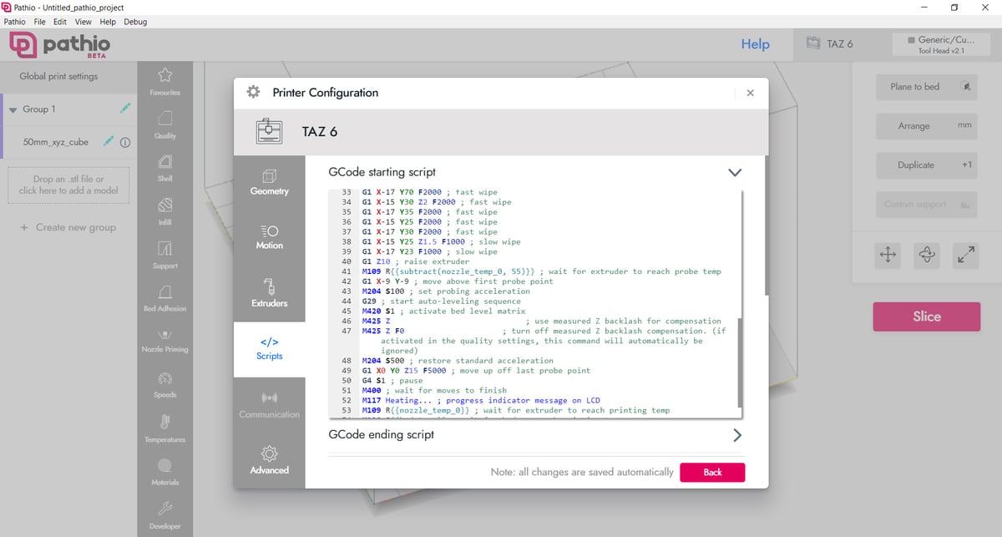Open the Bed Adhesion settings category

164,298
